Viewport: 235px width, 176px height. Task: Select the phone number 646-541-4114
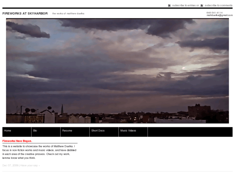[x=214, y=13]
